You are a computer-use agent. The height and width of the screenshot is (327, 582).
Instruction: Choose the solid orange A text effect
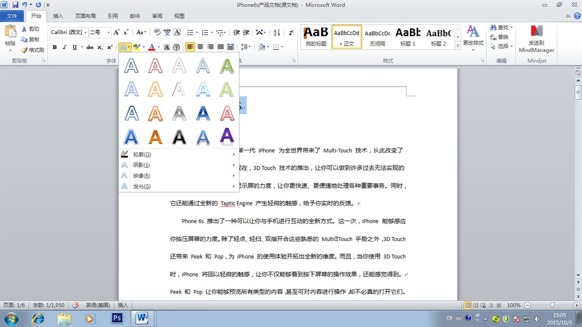coord(155,137)
